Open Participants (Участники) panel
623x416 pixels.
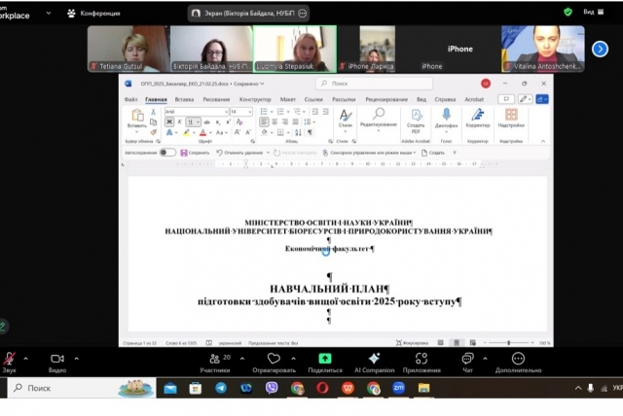(215, 363)
